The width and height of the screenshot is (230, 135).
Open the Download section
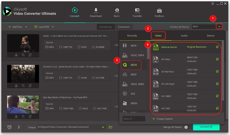coord(96,12)
